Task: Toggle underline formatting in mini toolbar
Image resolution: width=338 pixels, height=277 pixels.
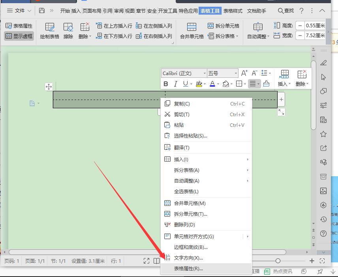Action: [185, 84]
